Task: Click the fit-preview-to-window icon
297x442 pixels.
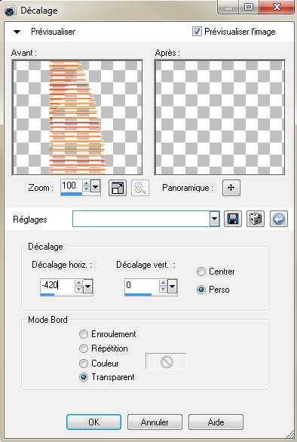Action: (118, 188)
